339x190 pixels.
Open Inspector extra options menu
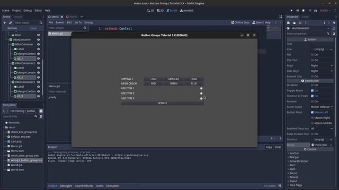[x=306, y=23]
